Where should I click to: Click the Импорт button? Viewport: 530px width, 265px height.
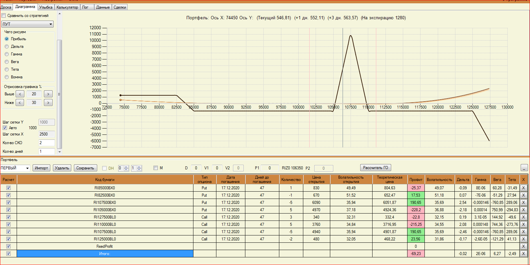[x=41, y=168]
